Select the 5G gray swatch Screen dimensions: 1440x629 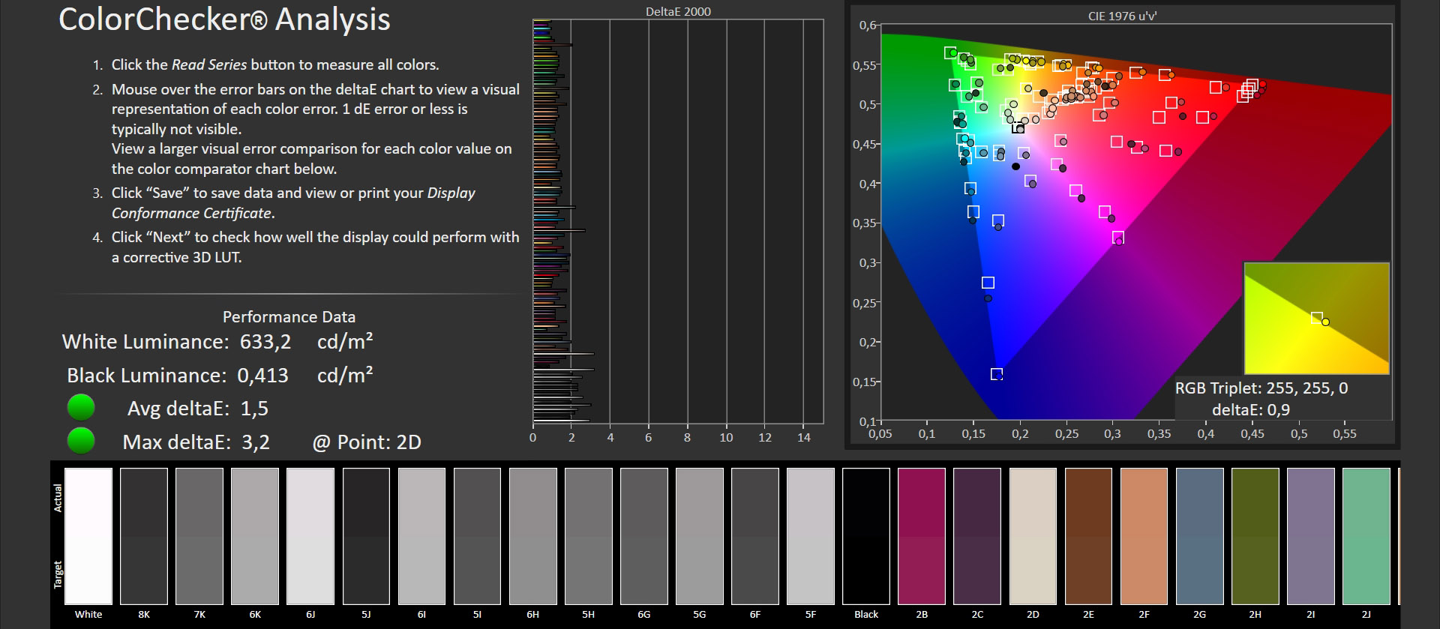pos(700,536)
